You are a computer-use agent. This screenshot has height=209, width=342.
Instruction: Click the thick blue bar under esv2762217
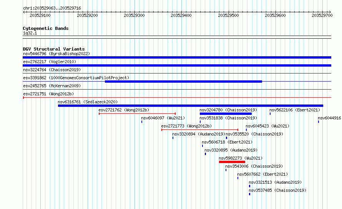point(177,65)
